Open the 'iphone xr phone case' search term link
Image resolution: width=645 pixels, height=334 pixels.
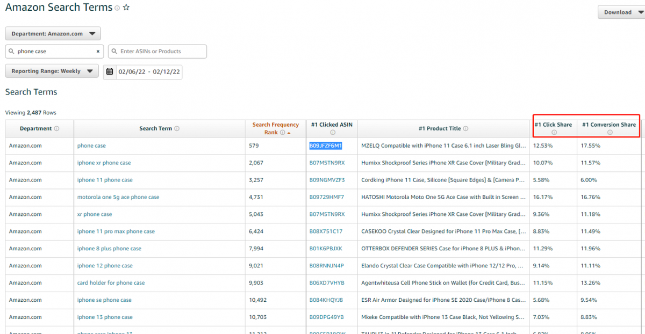click(104, 163)
